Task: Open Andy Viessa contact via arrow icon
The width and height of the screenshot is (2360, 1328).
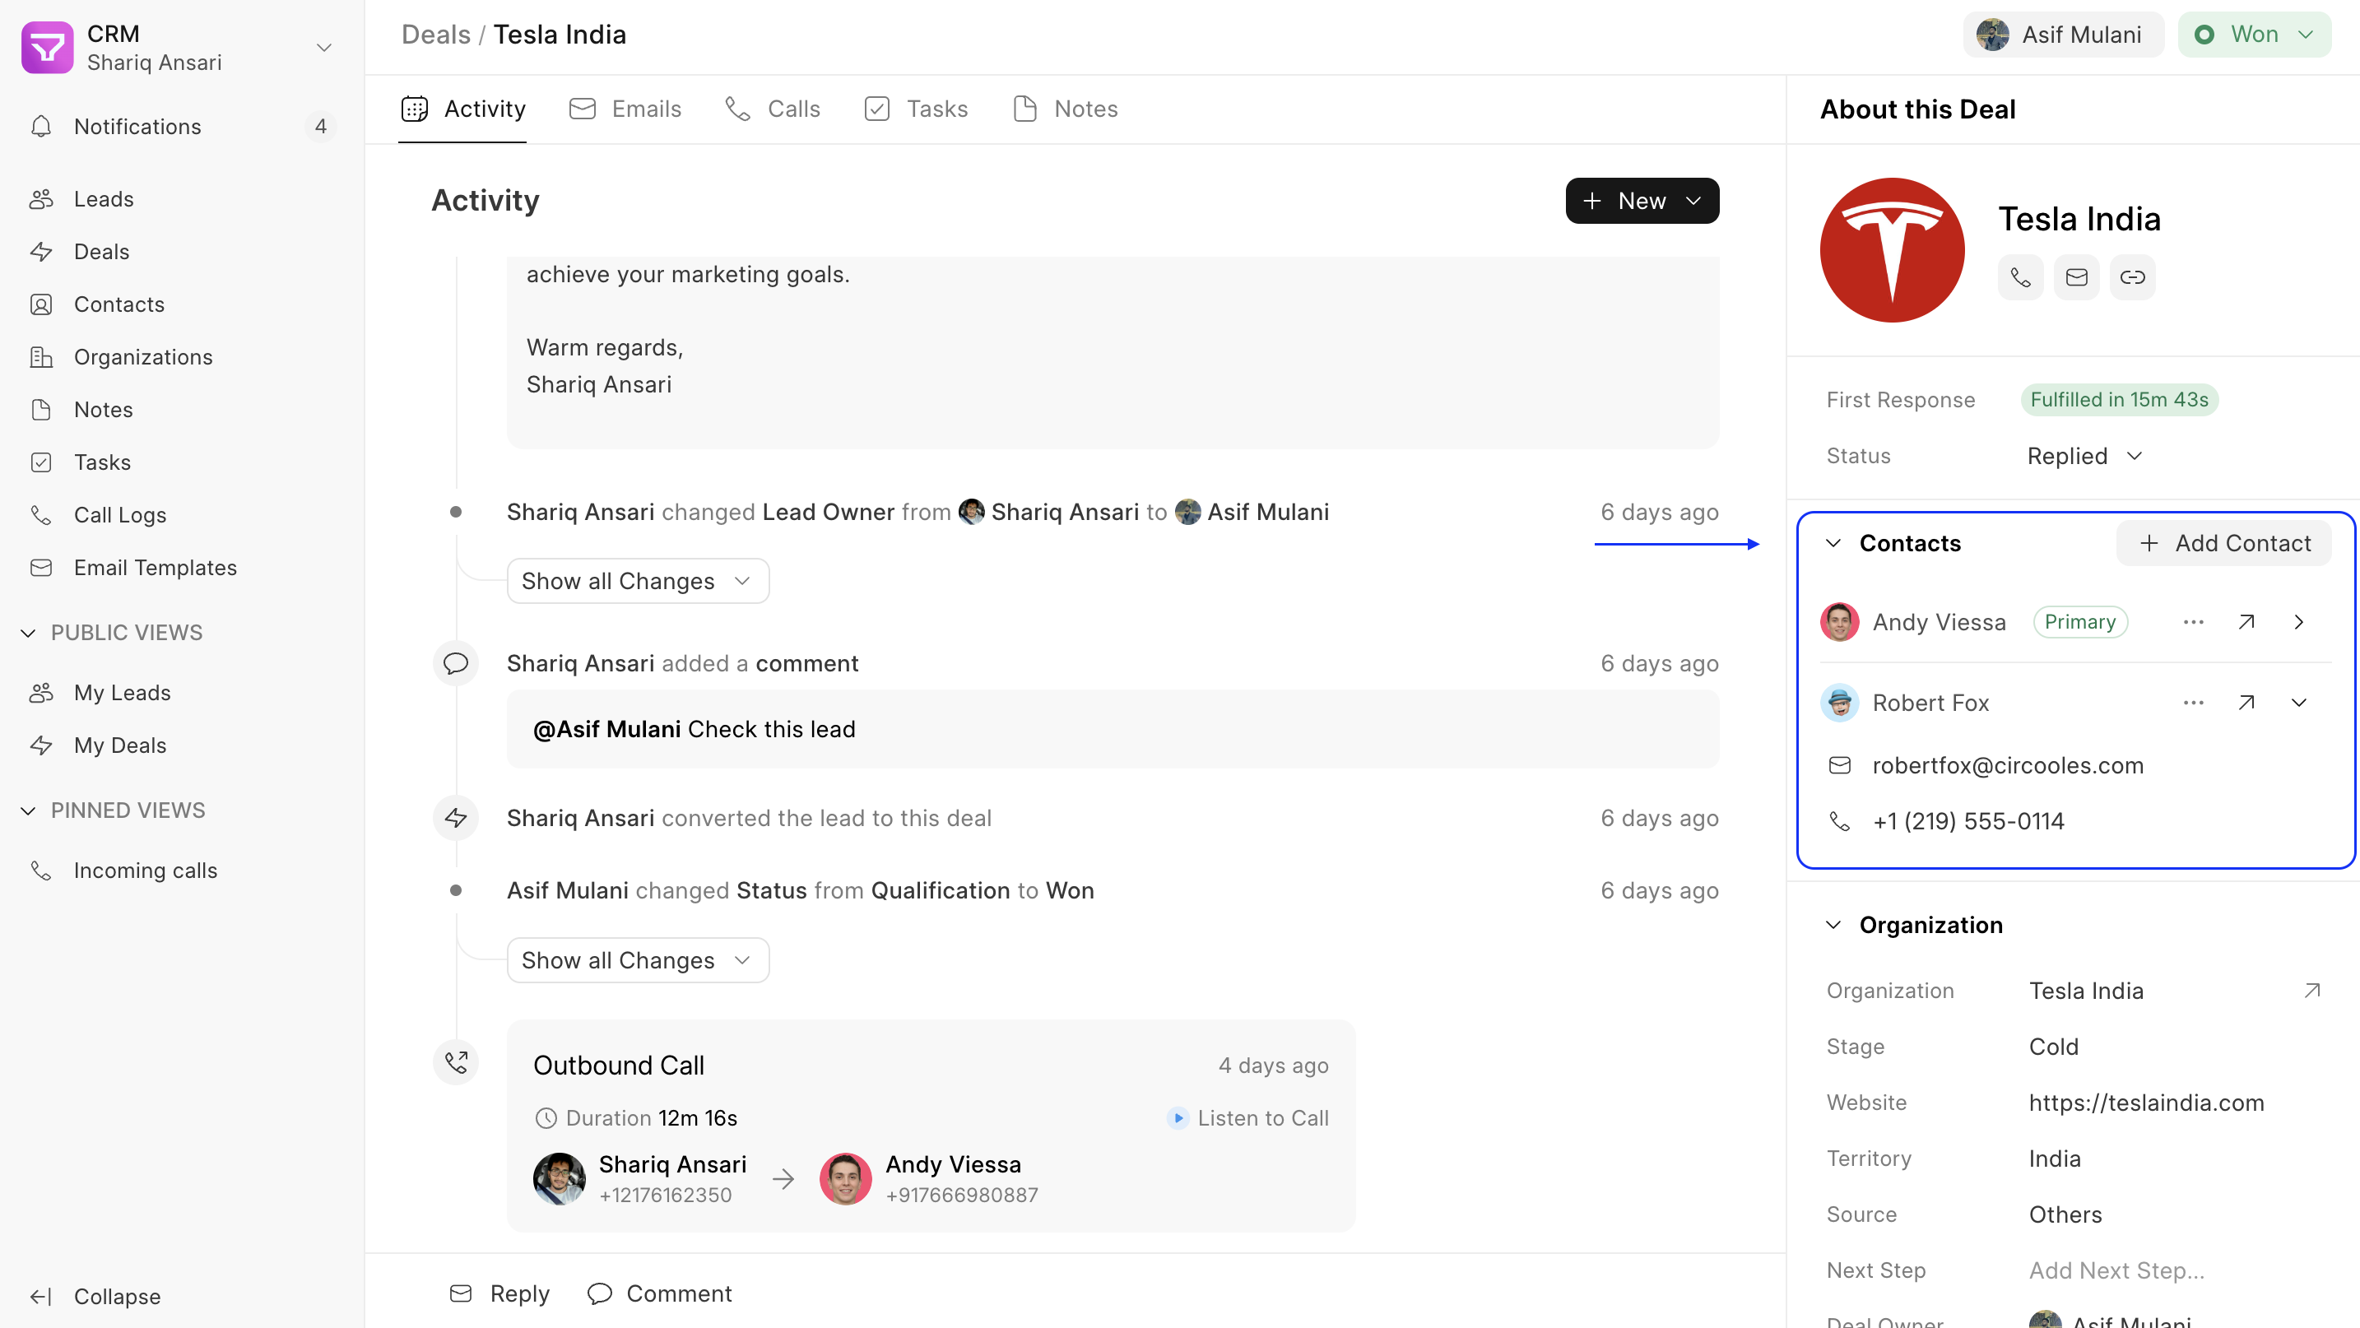Action: click(x=2246, y=623)
